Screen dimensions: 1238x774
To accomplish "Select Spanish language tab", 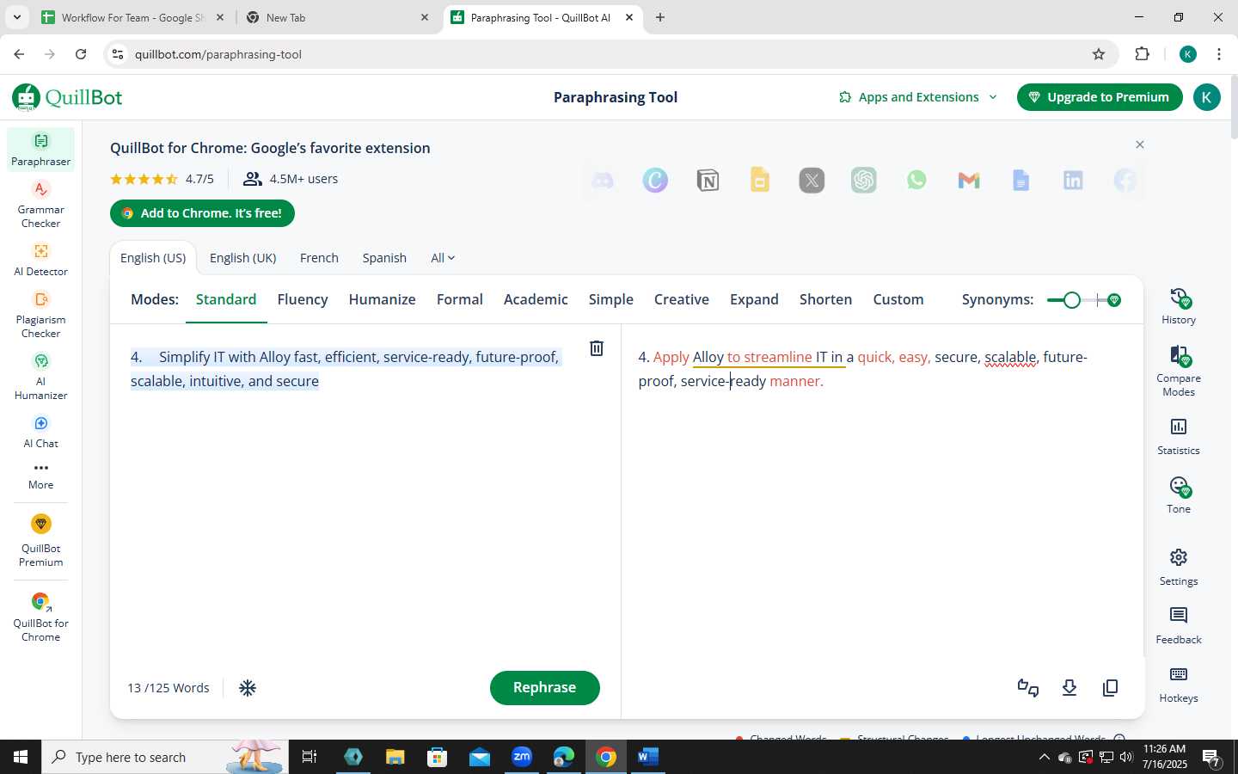I will tap(384, 258).
